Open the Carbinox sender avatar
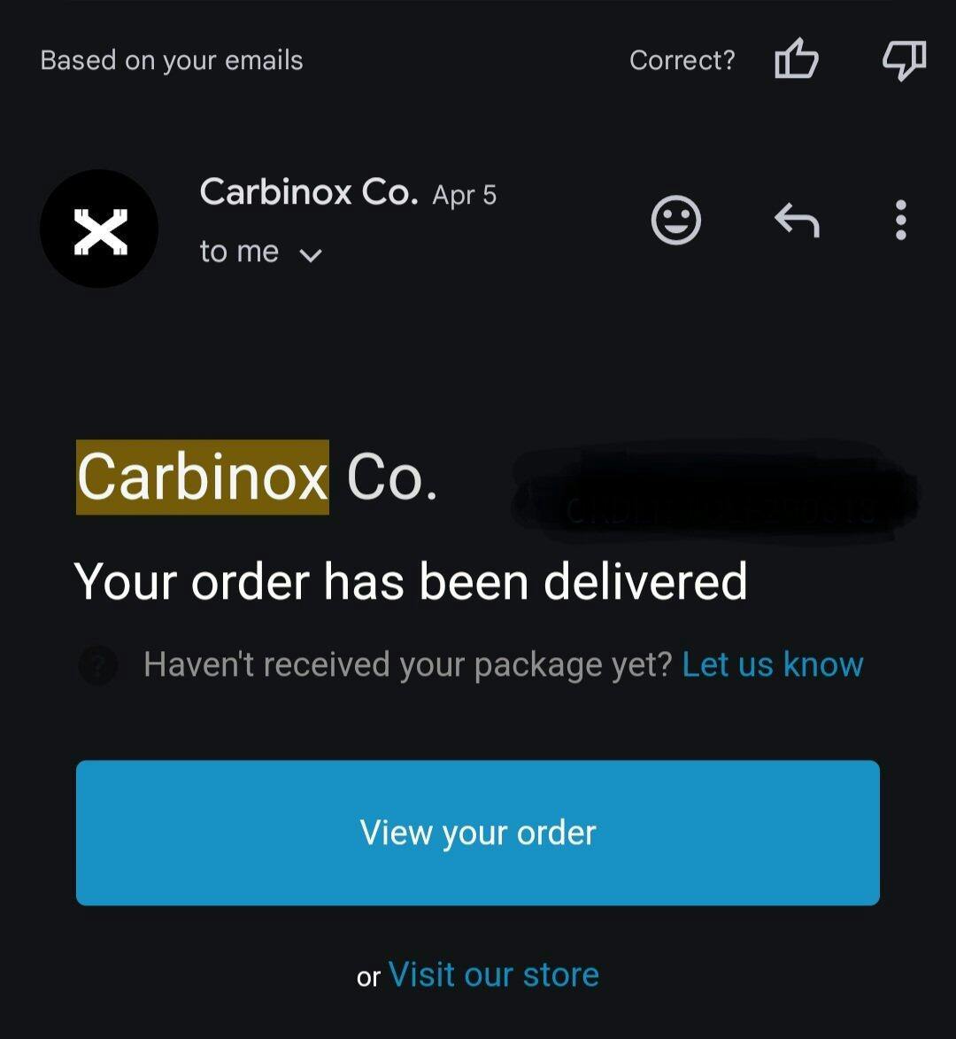The width and height of the screenshot is (956, 1039). (99, 229)
